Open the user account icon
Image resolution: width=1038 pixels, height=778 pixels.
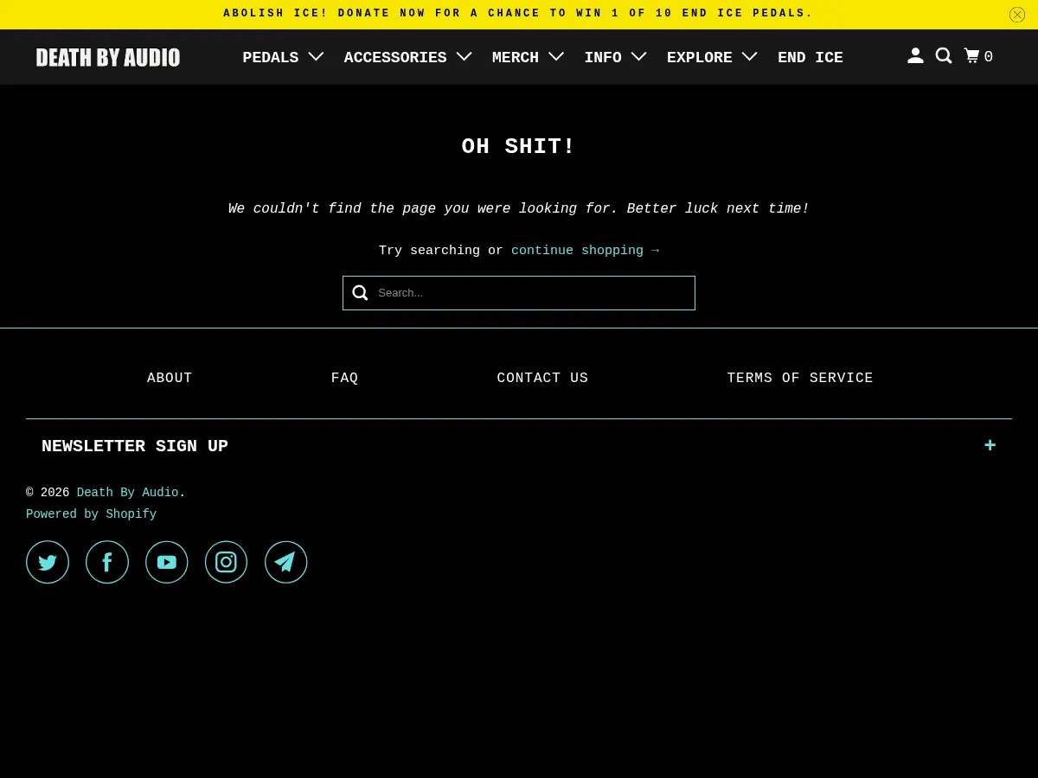pyautogui.click(x=915, y=56)
